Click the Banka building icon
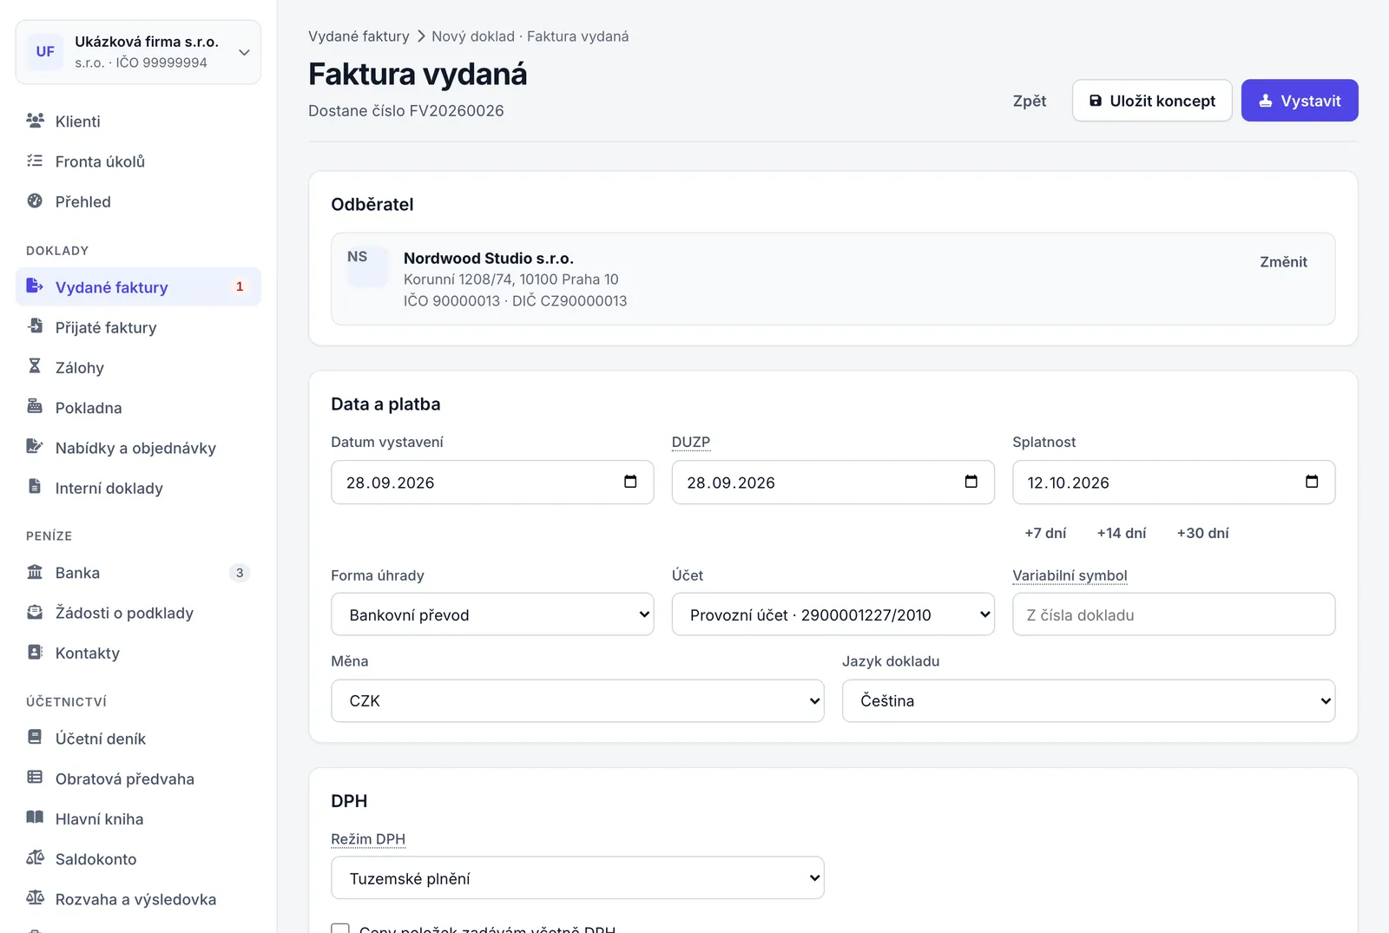 coord(35,572)
